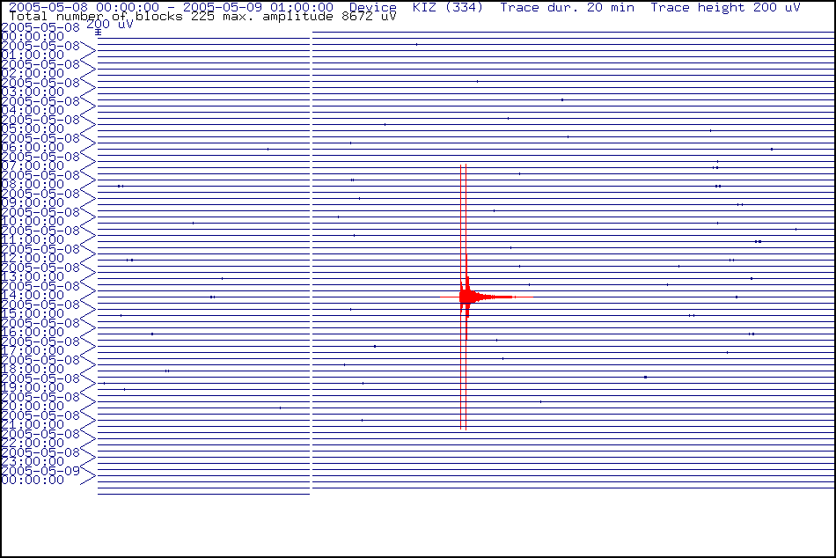Click the header start date 2005-05-08 00:00:00
This screenshot has height=558, width=836.
84,7
